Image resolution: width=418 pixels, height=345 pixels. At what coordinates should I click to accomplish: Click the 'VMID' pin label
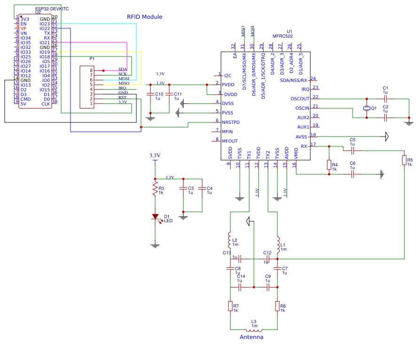[296, 153]
